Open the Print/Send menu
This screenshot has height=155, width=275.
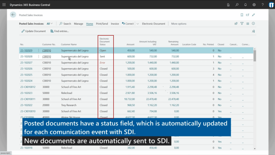(102, 24)
